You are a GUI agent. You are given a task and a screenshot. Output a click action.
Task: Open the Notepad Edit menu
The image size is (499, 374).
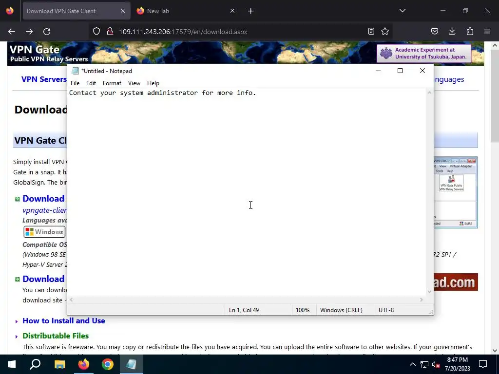(x=91, y=83)
